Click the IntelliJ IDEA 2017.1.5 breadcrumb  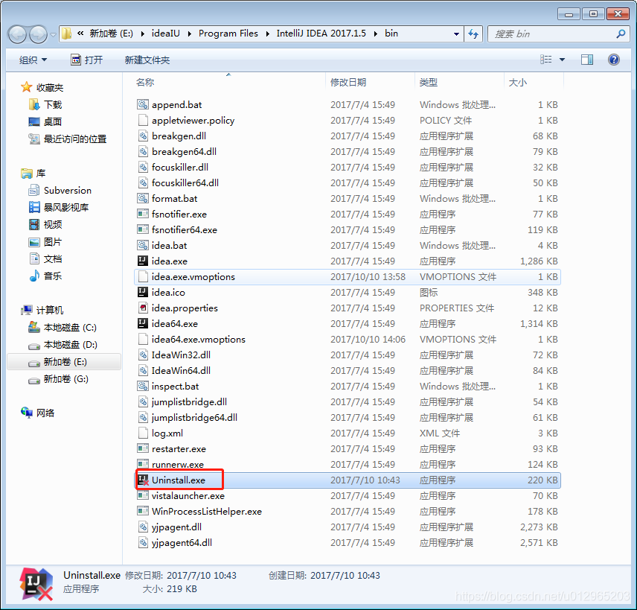click(321, 34)
